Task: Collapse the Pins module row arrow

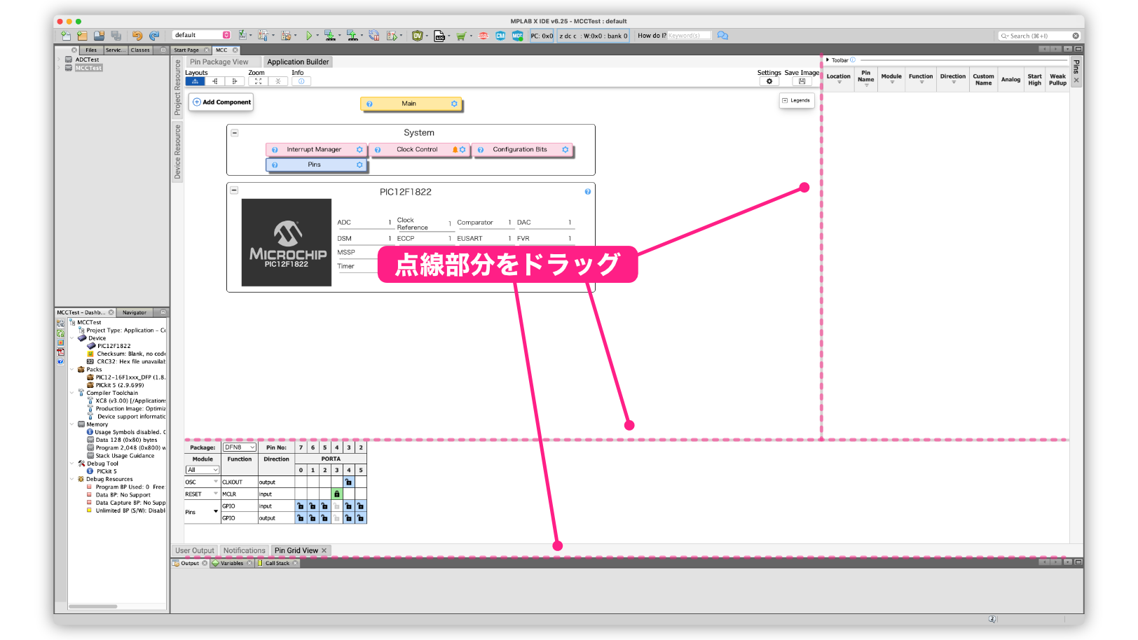Action: click(x=215, y=512)
